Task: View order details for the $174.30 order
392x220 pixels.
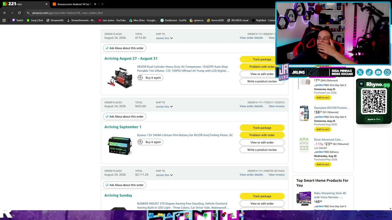Action: pos(251,38)
